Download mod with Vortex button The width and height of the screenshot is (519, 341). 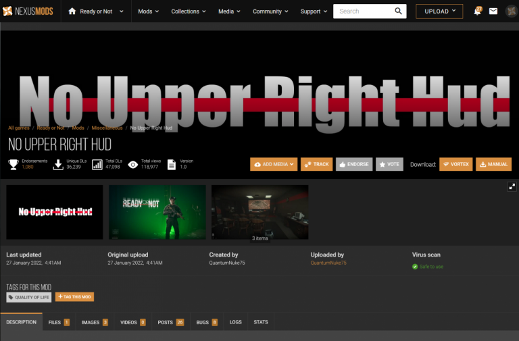[456, 164]
